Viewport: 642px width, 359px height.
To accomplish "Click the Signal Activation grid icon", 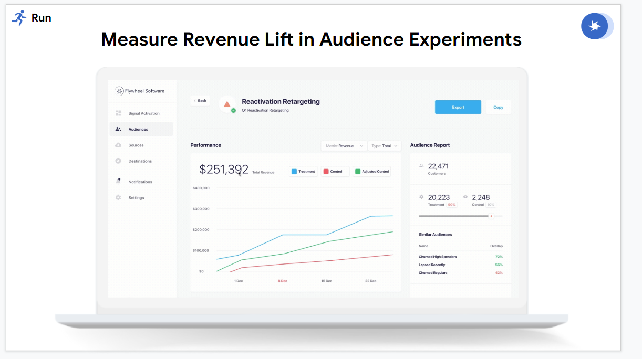I will click(x=118, y=113).
